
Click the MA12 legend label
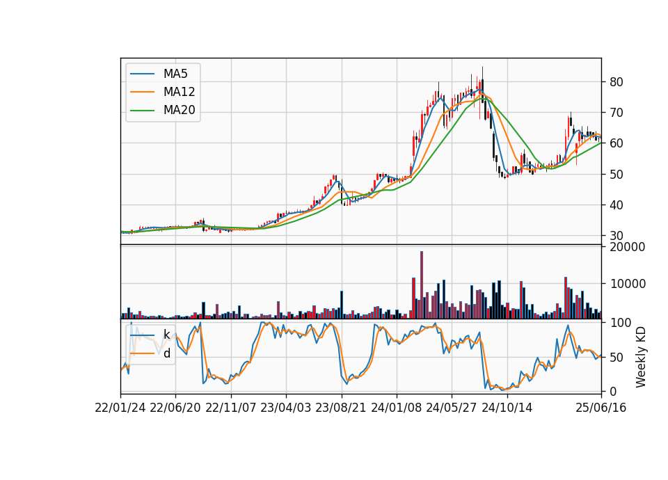(x=179, y=92)
